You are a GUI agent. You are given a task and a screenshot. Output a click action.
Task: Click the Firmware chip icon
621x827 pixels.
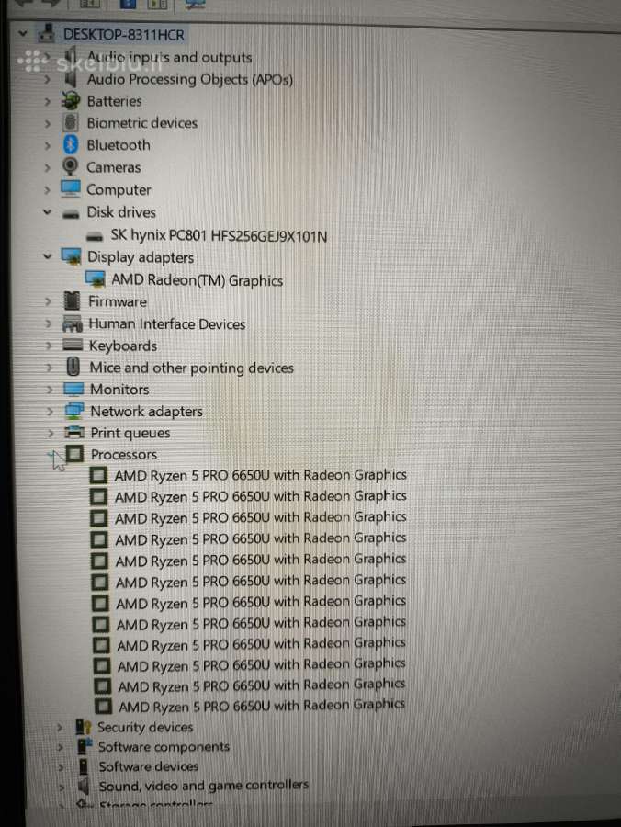(x=72, y=301)
